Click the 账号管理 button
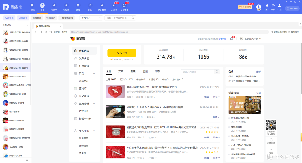Image resolution: width=302 pixels, height=163 pixels. 37,18
